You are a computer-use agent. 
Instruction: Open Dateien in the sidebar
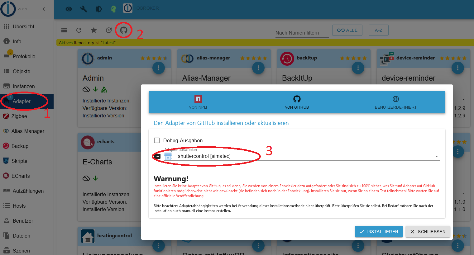[27, 236]
